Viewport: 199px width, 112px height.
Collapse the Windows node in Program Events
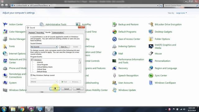(32, 60)
